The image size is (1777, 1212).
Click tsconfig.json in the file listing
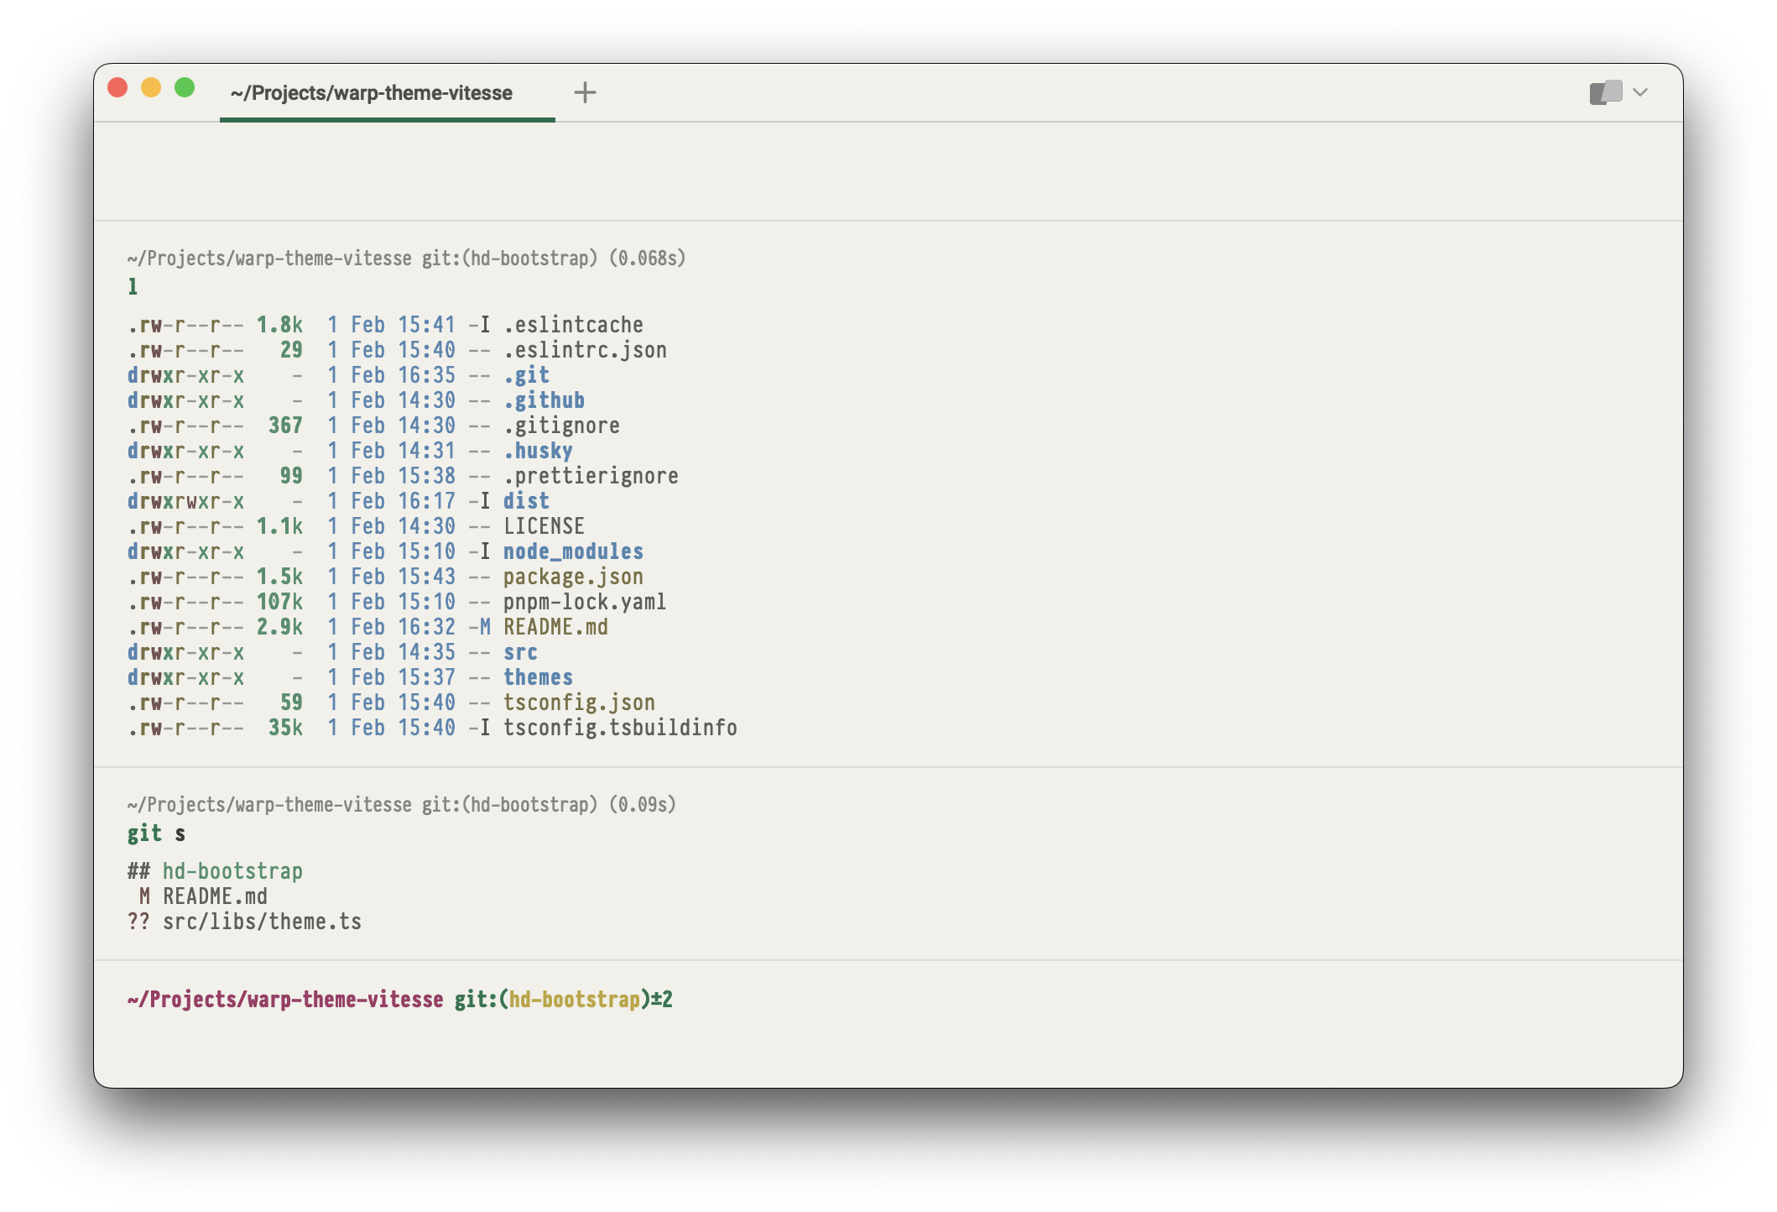pos(579,703)
